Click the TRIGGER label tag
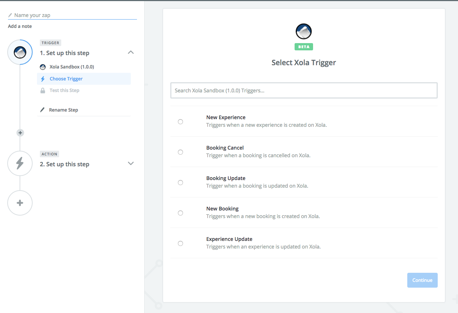 [50, 43]
